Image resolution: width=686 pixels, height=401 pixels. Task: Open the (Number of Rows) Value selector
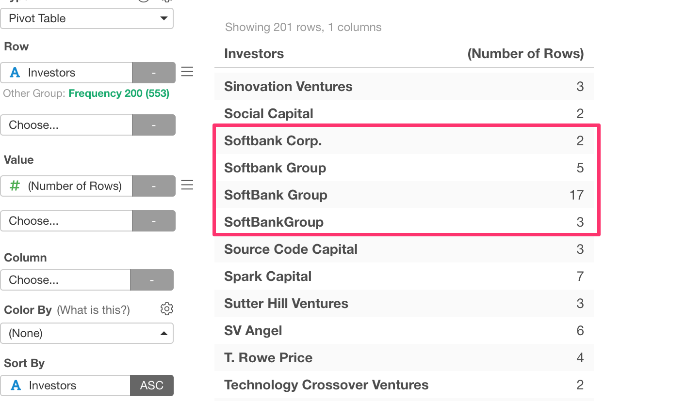click(66, 186)
